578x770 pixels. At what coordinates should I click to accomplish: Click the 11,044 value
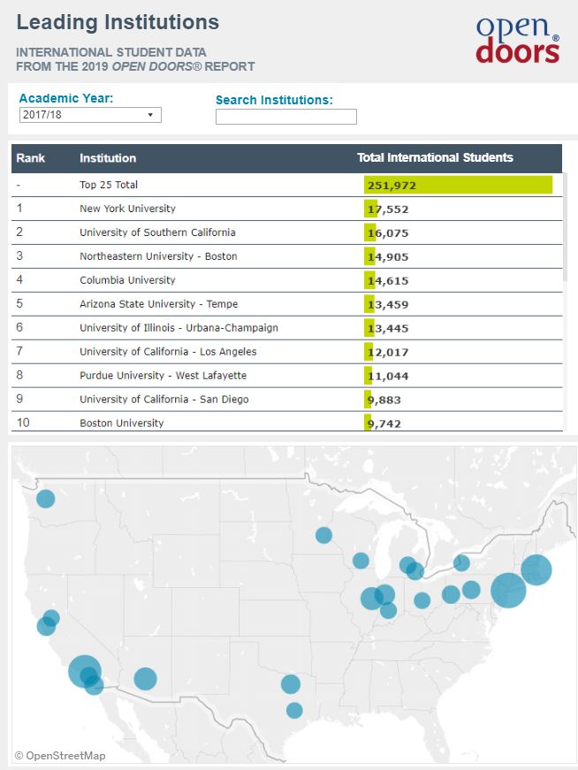[x=388, y=377]
